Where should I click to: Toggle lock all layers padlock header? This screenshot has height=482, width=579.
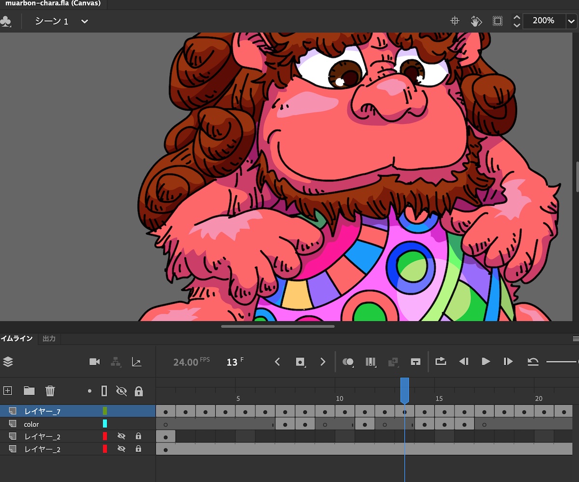pos(138,391)
